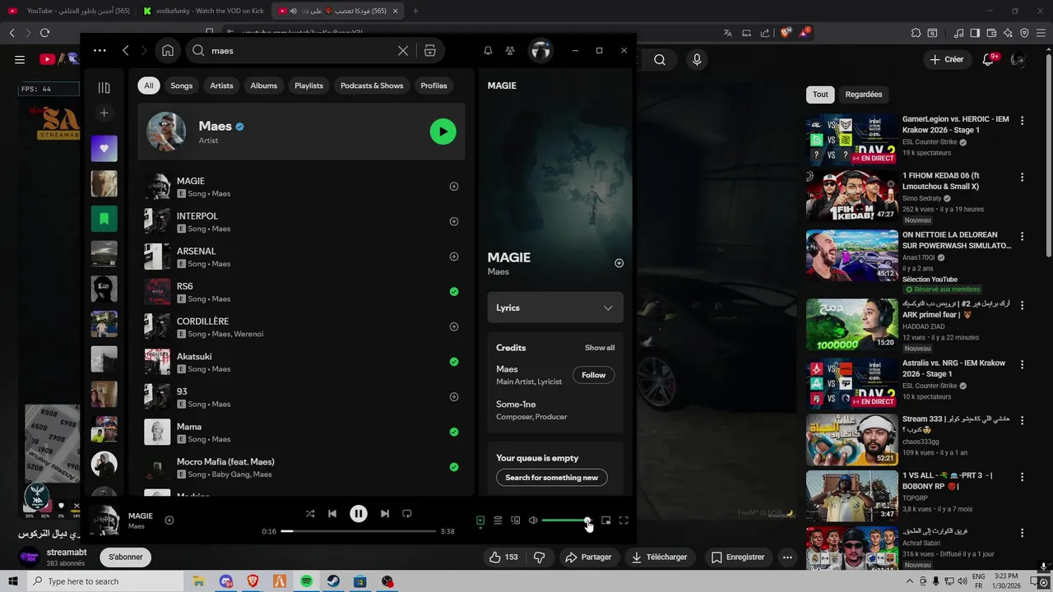Add the song 93 to Liked Songs
This screenshot has width=1053, height=592.
coord(454,396)
